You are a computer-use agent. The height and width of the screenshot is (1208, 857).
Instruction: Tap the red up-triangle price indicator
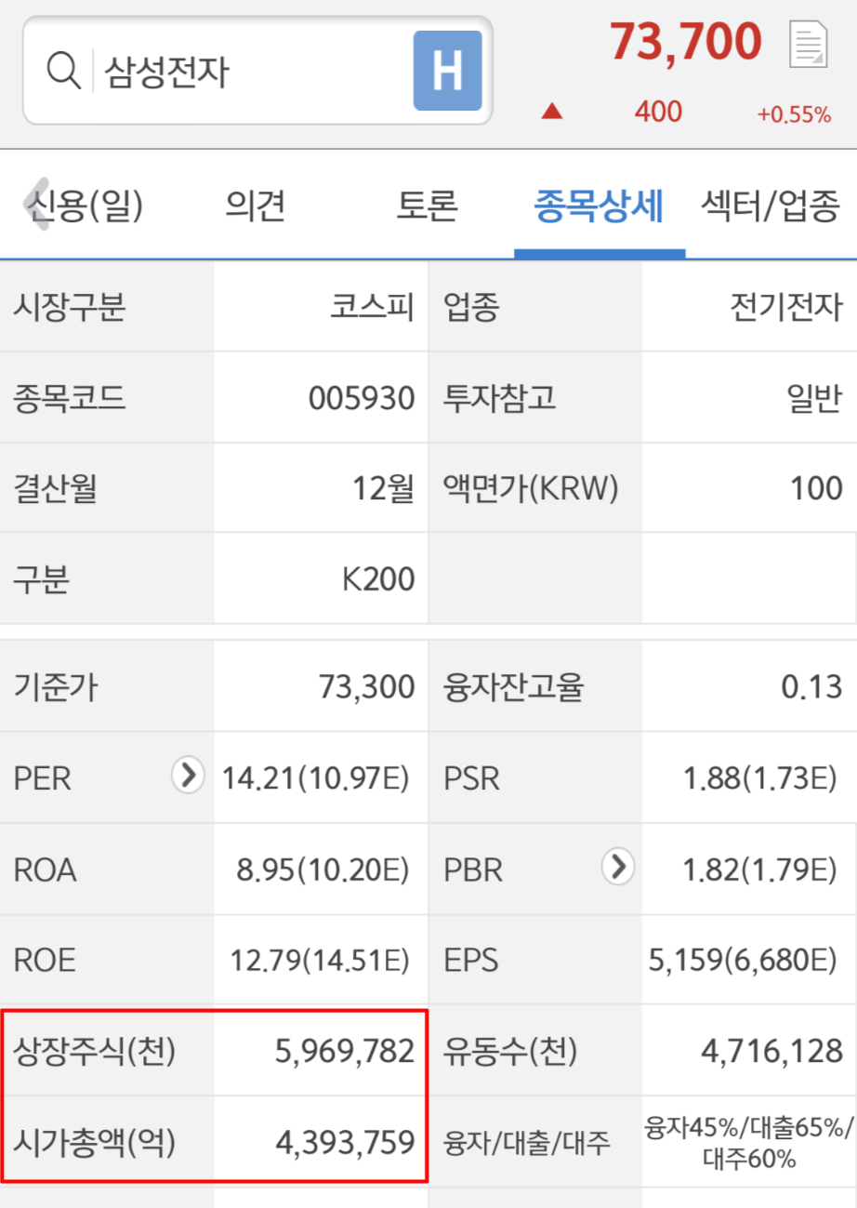tap(552, 113)
